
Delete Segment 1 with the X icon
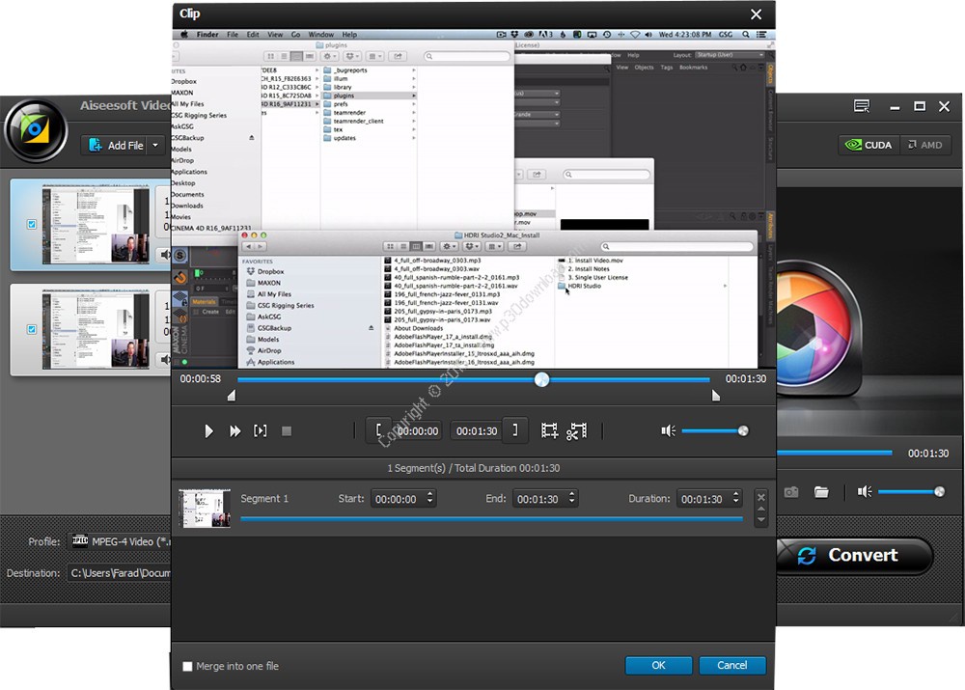pos(761,497)
